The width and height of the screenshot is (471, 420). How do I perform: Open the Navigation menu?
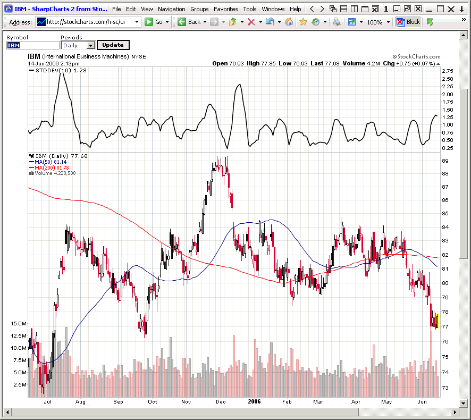pos(171,9)
